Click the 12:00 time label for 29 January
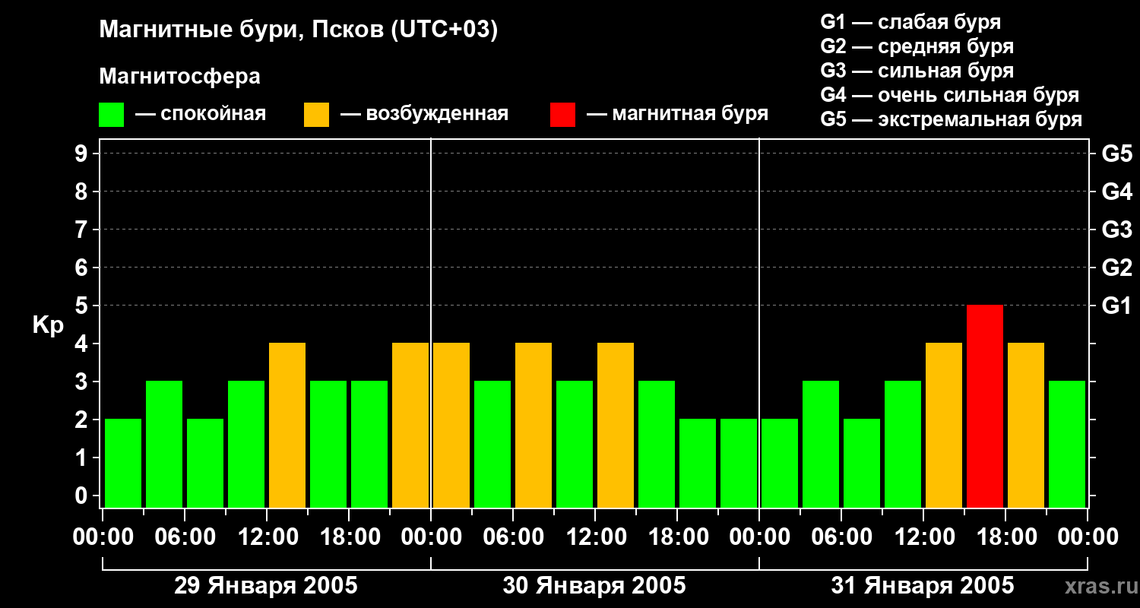The image size is (1140, 608). tap(267, 537)
